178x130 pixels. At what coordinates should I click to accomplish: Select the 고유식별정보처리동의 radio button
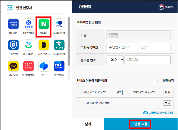pyautogui.click(x=81, y=103)
